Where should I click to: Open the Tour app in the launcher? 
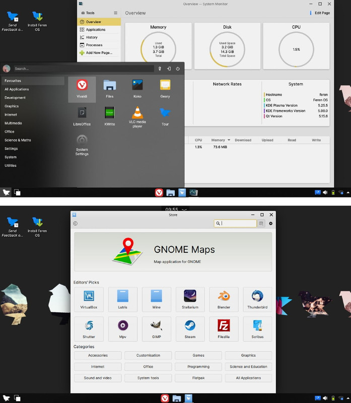165,117
